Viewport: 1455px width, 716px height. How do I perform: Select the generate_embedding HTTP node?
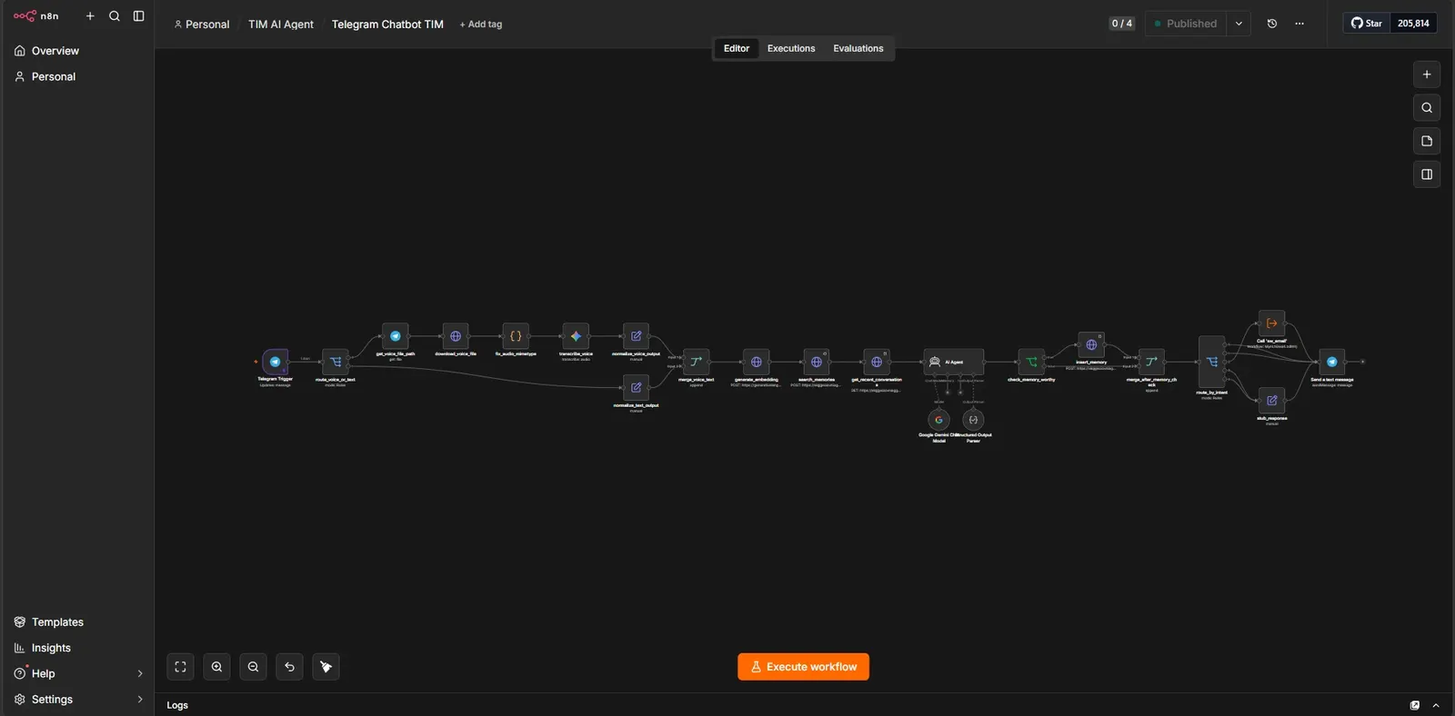(x=756, y=362)
